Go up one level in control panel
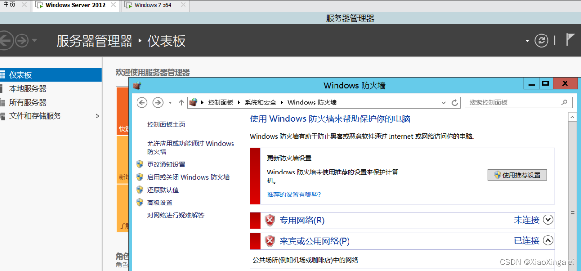 click(x=181, y=103)
